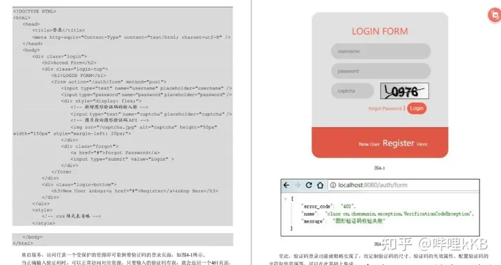Select the <h2>Acced Form</h2> code line
Viewport: 501px width, 265px height.
click(x=69, y=62)
